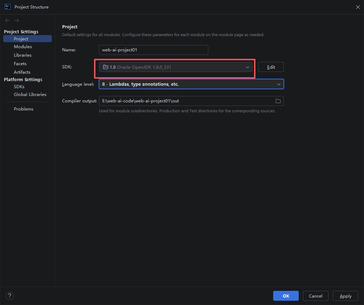Screen dimensions: 364x305
Task: Confirm with the OK button
Action: pos(286,296)
